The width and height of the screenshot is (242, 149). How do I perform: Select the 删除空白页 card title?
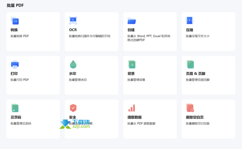(x=195, y=117)
